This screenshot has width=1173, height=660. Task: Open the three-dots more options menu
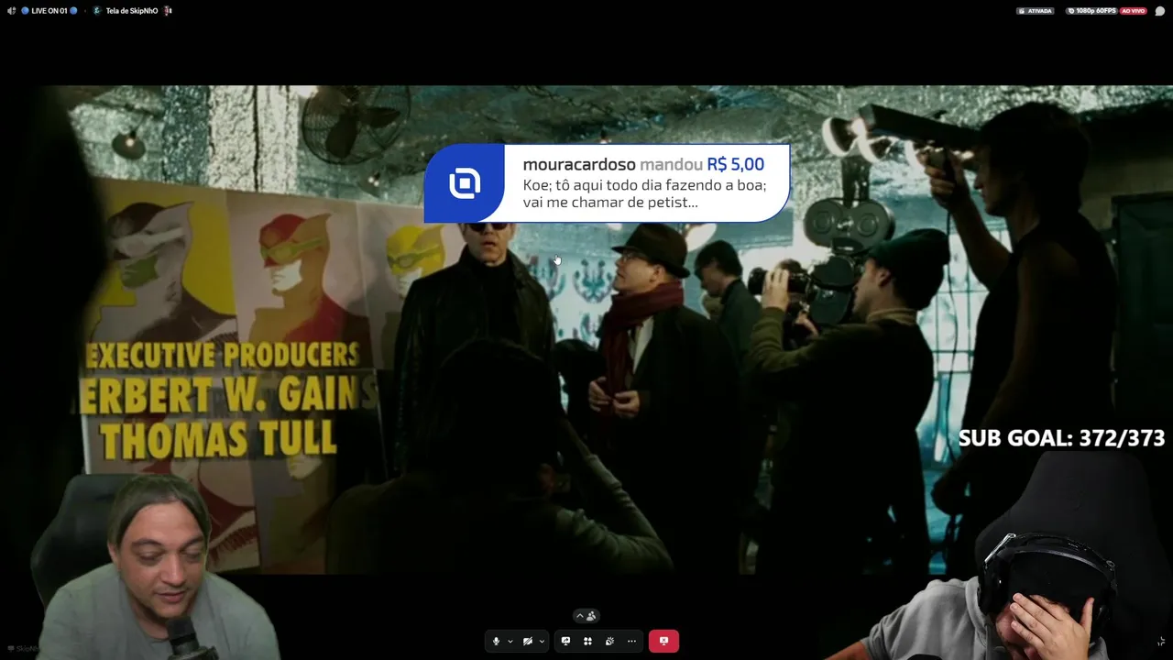[631, 642]
